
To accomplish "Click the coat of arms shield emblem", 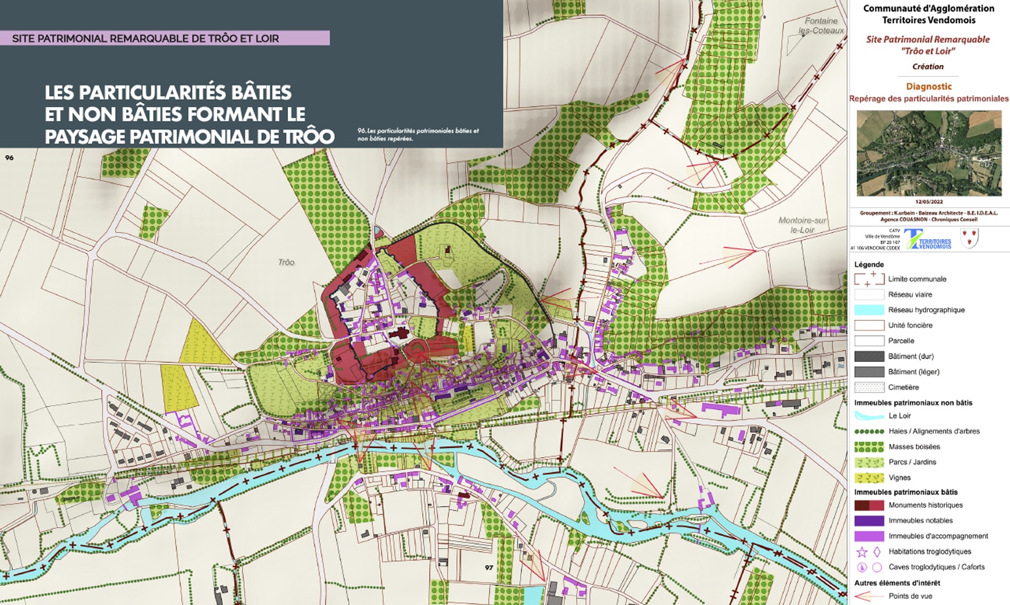I will coord(969,238).
